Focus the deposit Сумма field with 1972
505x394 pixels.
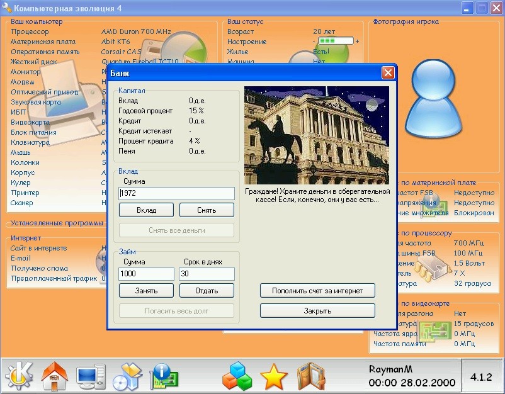pos(176,193)
